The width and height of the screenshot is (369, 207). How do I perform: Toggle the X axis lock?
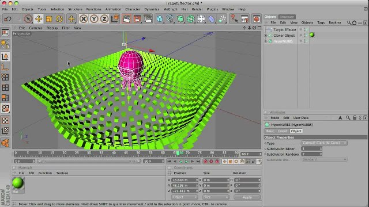pos(84,19)
